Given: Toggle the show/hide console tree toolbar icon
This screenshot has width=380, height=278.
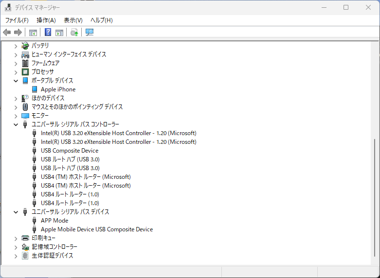Looking at the screenshot, I should (33, 32).
